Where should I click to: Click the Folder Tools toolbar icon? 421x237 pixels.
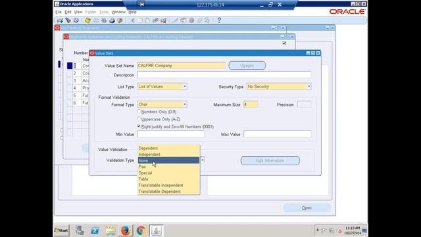[x=207, y=20]
